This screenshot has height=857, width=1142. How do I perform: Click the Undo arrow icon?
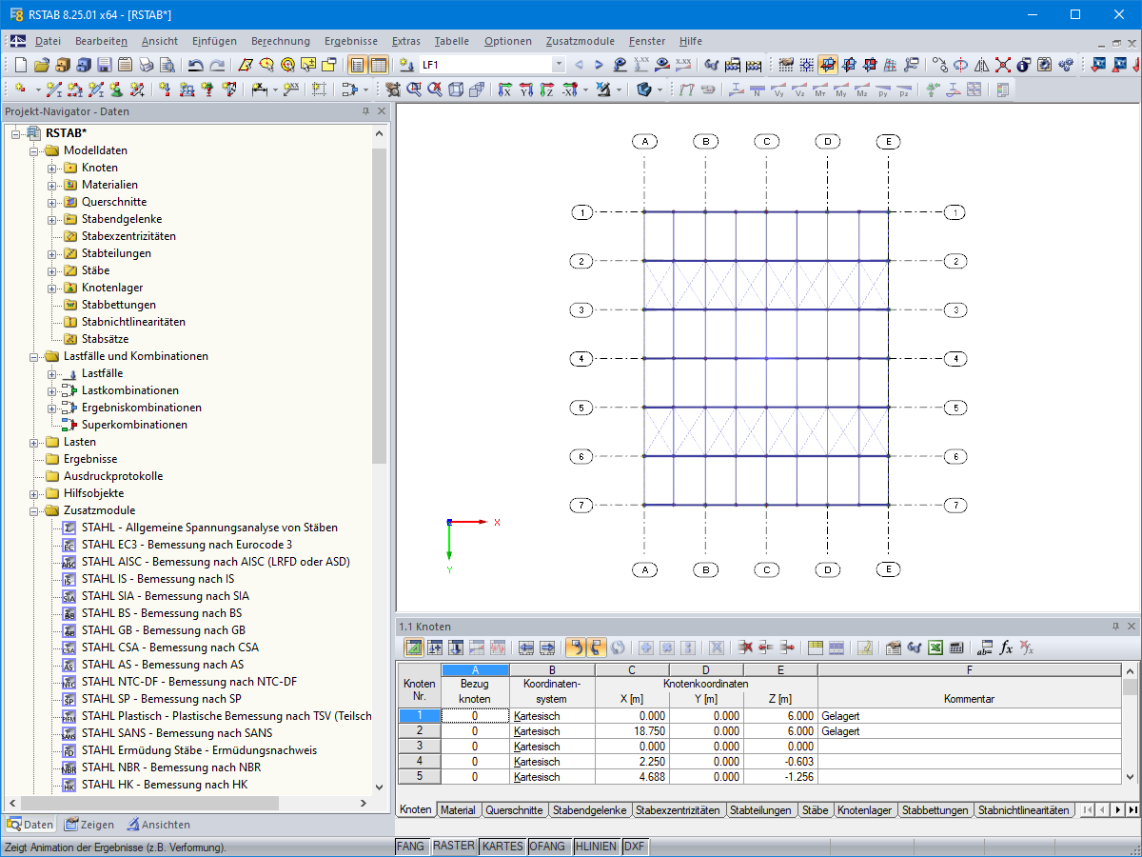[196, 65]
